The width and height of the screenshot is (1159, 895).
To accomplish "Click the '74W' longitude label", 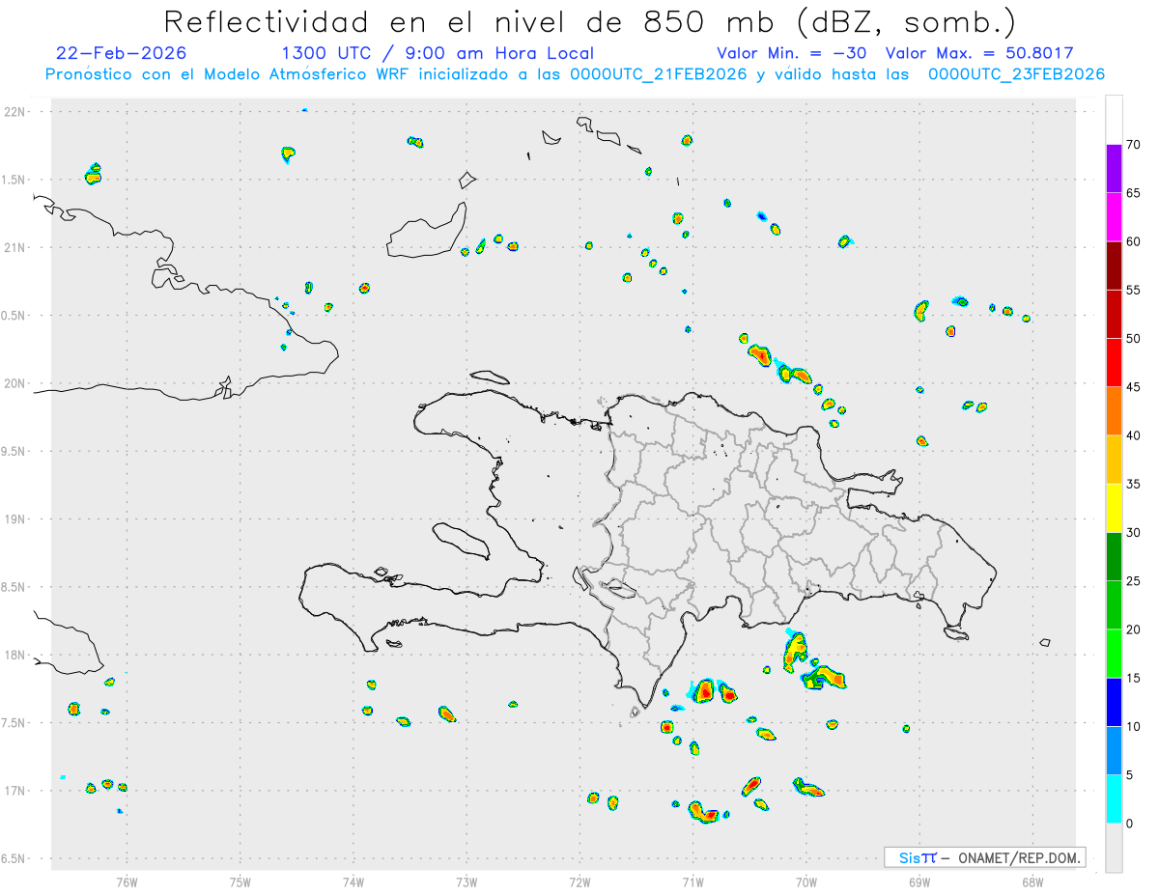I will coord(353,881).
